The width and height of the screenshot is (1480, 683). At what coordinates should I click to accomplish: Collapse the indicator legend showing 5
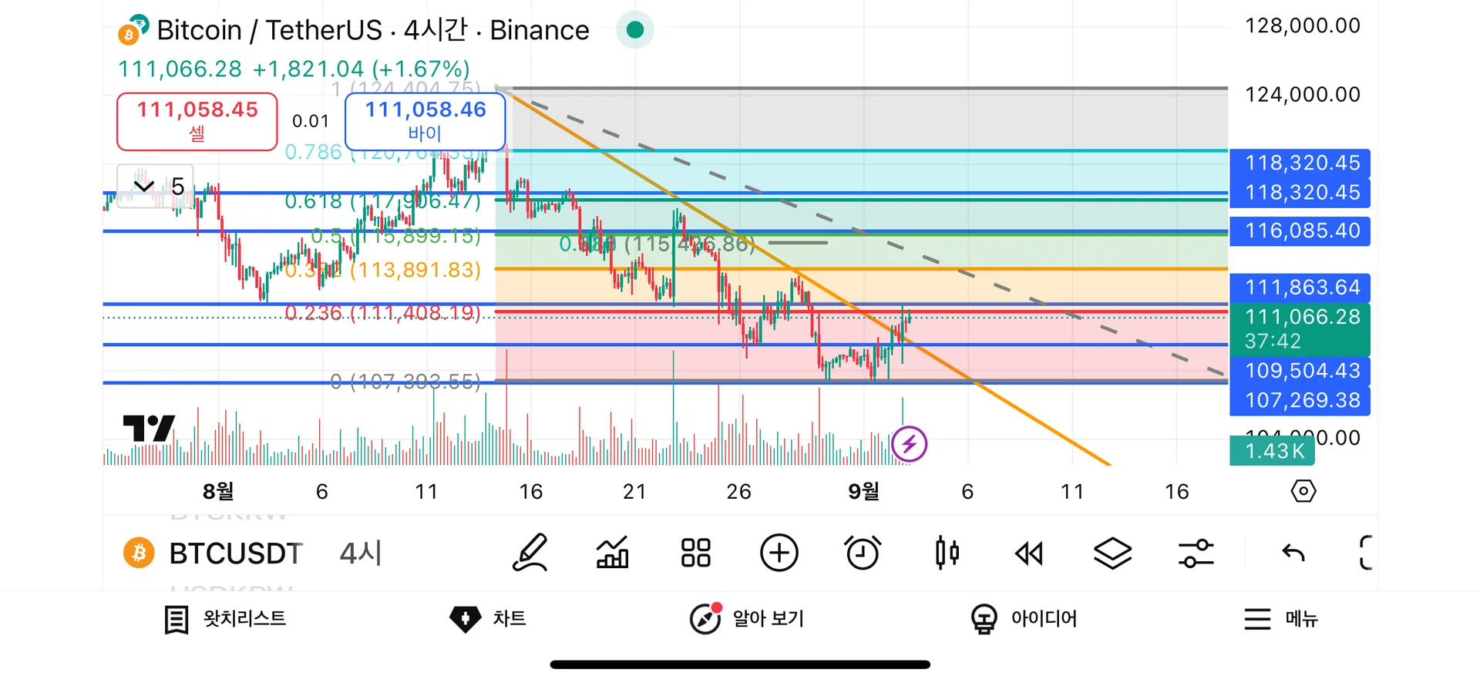click(144, 187)
